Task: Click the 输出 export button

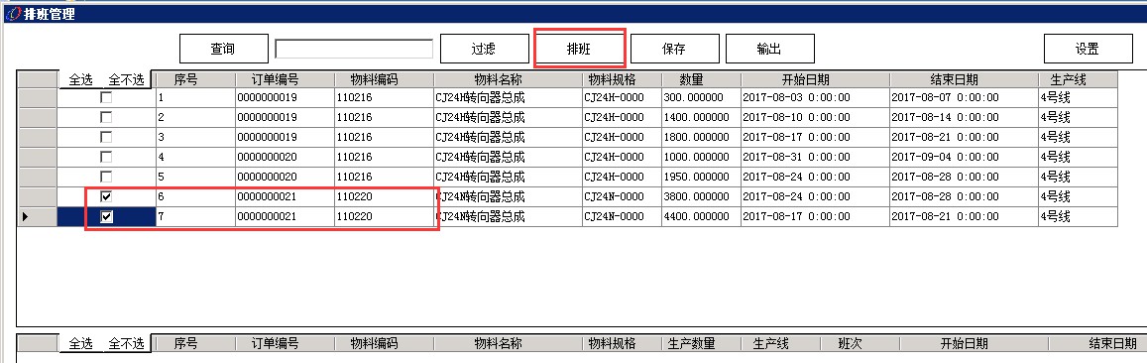Action: click(x=769, y=49)
